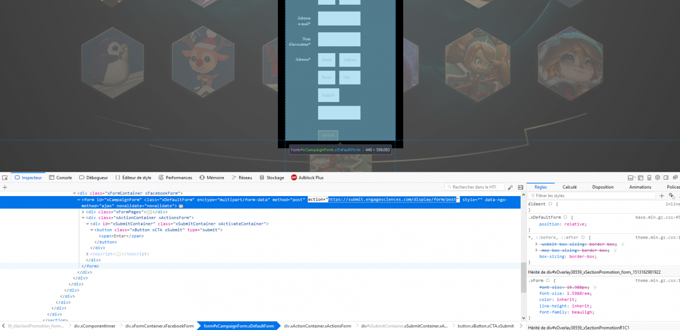Expand the xFormPages div node

click(83, 211)
